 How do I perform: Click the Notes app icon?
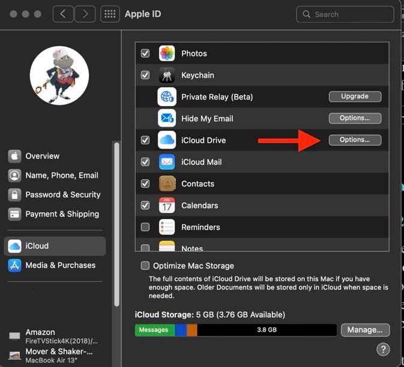coord(167,246)
